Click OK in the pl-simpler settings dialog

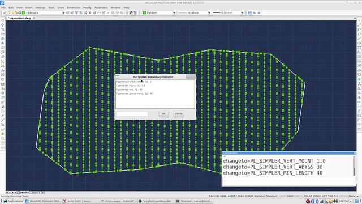pos(163,113)
